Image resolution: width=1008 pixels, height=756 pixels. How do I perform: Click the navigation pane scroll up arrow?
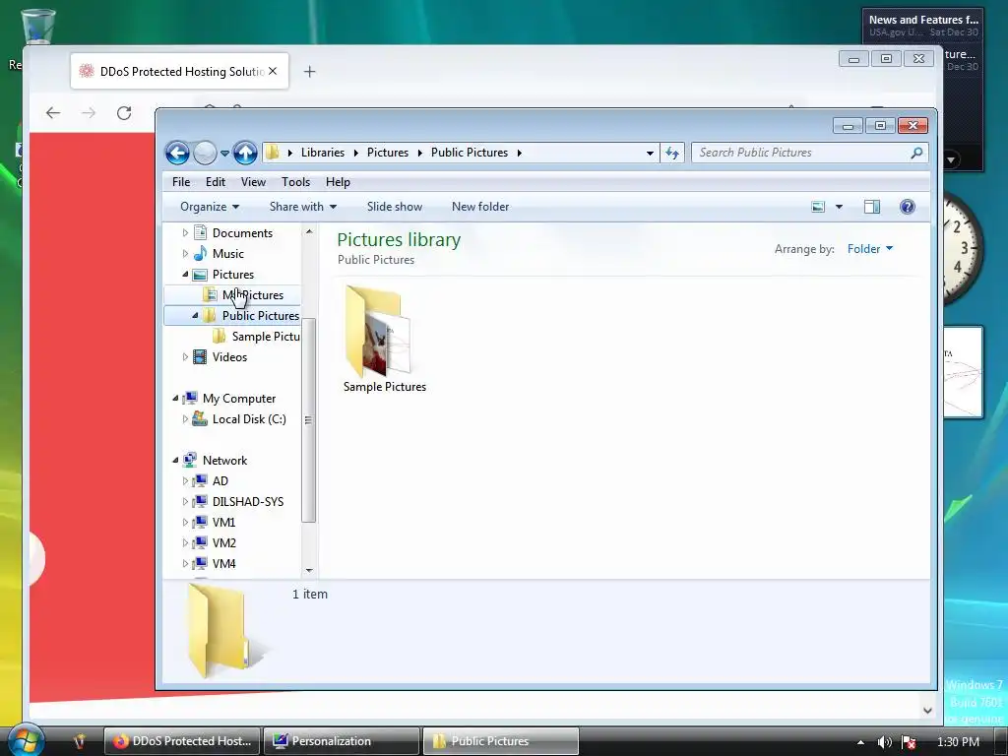309,231
